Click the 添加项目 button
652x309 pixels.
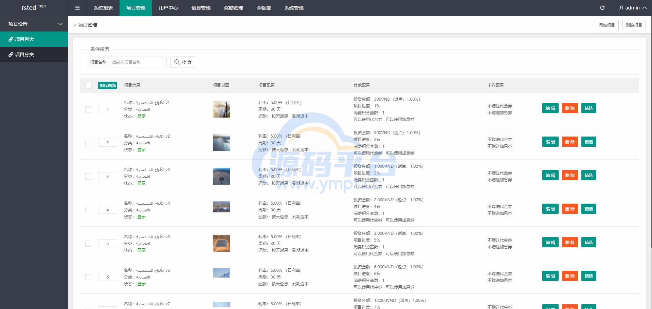pos(606,25)
